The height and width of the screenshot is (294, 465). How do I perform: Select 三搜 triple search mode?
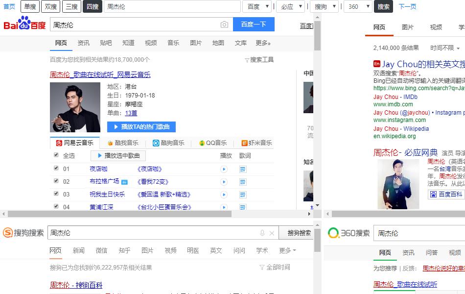(x=71, y=6)
